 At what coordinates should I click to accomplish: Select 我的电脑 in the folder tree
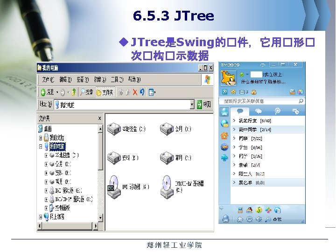(57, 147)
